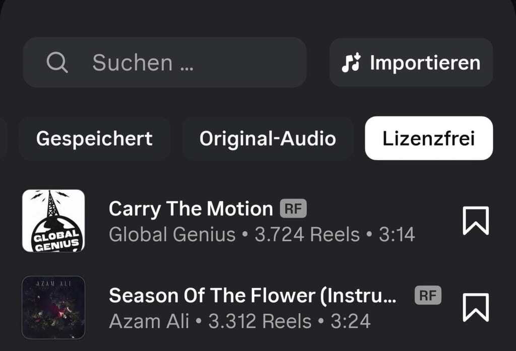
Task: Click the Global Genius artist name
Action: coord(172,234)
